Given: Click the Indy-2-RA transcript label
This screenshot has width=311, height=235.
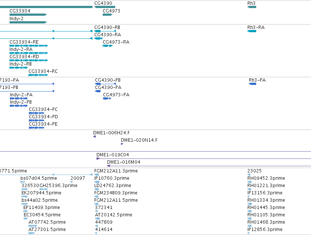Looking at the screenshot, I should [x=21, y=49].
